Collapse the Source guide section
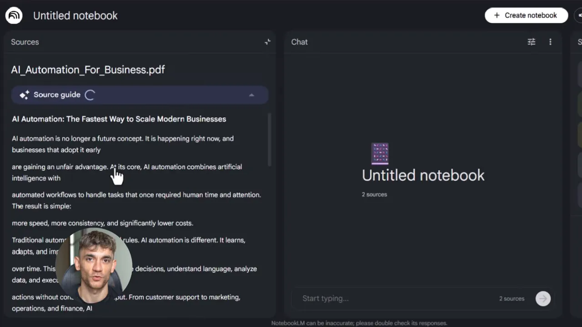This screenshot has width=582, height=327. click(251, 95)
